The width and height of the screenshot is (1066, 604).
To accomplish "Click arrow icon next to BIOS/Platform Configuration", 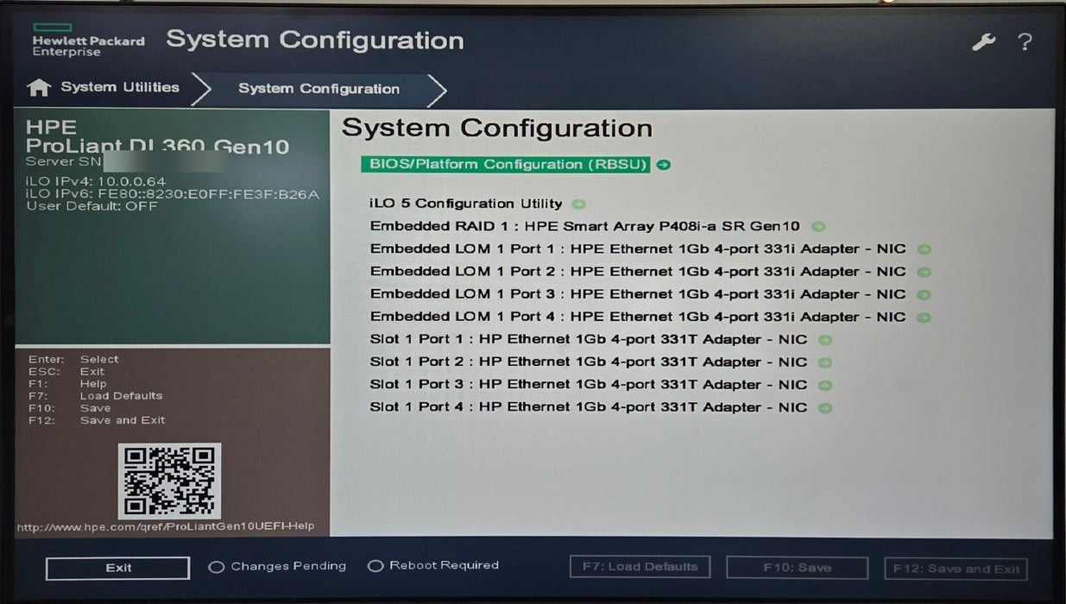I will pyautogui.click(x=663, y=165).
